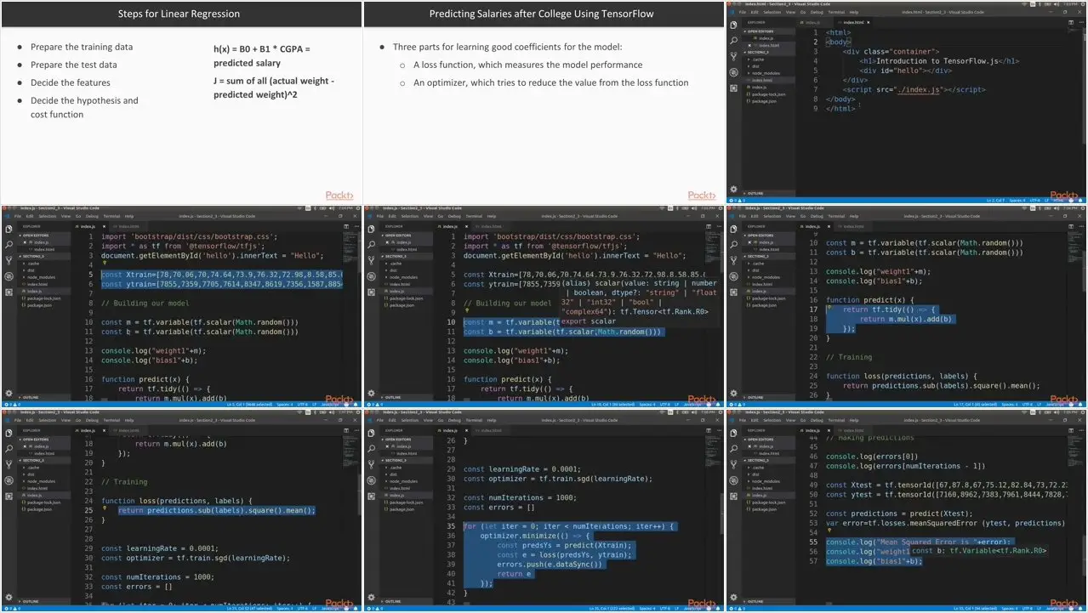This screenshot has height=613, width=1088.
Task: Click Debug icon in the scalar tooltip frame
Action: click(x=371, y=277)
